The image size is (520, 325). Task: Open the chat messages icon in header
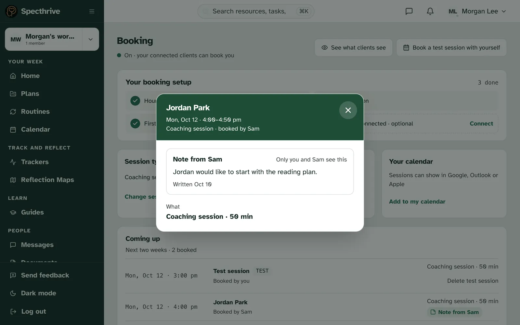point(409,11)
